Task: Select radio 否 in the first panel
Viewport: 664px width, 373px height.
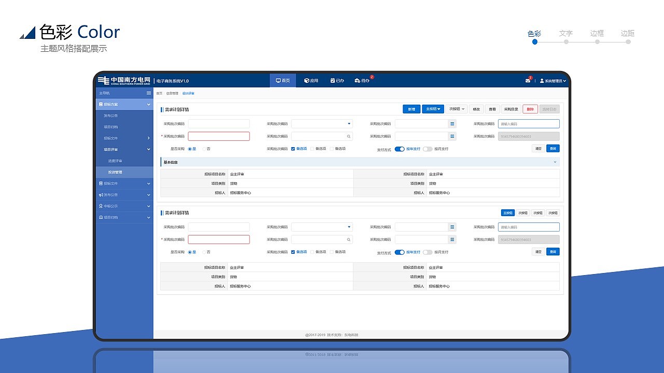Action: pyautogui.click(x=204, y=149)
